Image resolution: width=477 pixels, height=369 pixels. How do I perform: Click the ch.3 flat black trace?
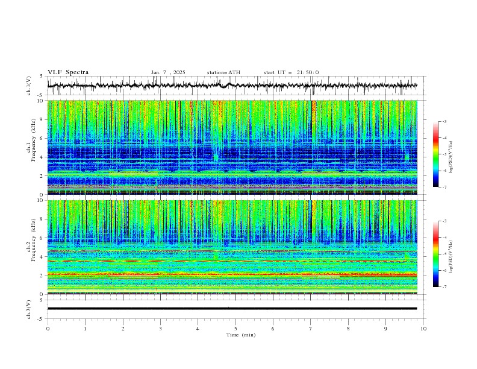click(232, 309)
